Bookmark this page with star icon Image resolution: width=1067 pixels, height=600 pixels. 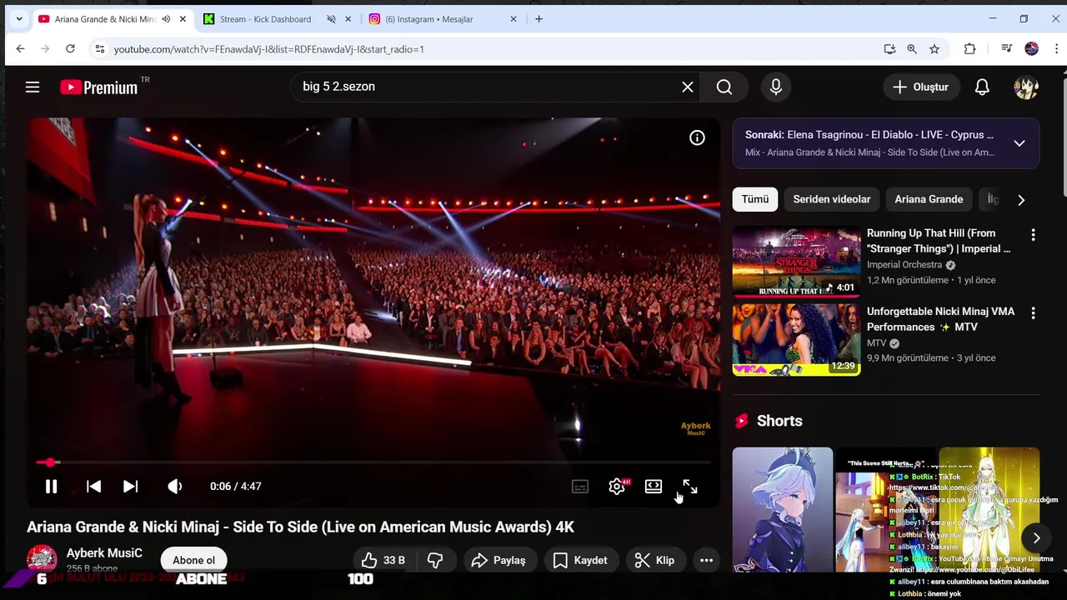pyautogui.click(x=934, y=49)
